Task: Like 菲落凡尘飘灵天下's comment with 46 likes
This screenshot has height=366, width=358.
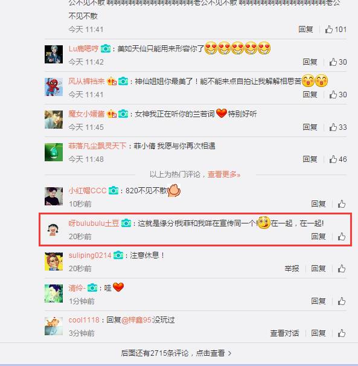Action: [337, 159]
